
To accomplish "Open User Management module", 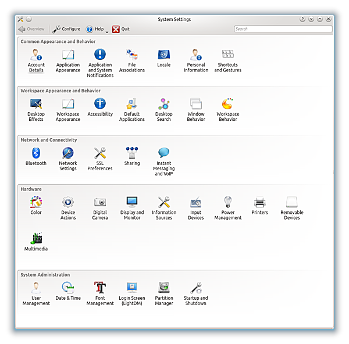I will click(36, 294).
